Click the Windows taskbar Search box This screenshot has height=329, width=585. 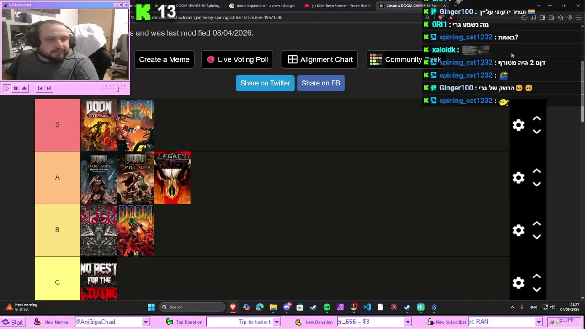[x=192, y=307]
